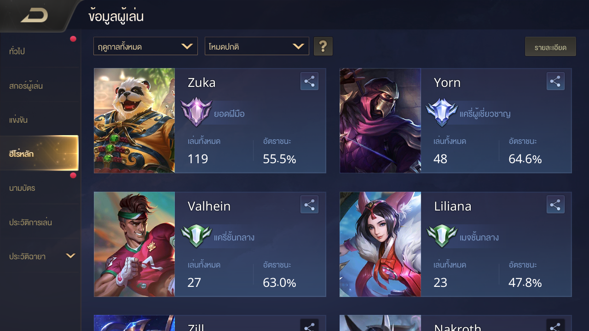The height and width of the screenshot is (331, 589).
Task: Open the Valhein hero card
Action: [x=210, y=244]
